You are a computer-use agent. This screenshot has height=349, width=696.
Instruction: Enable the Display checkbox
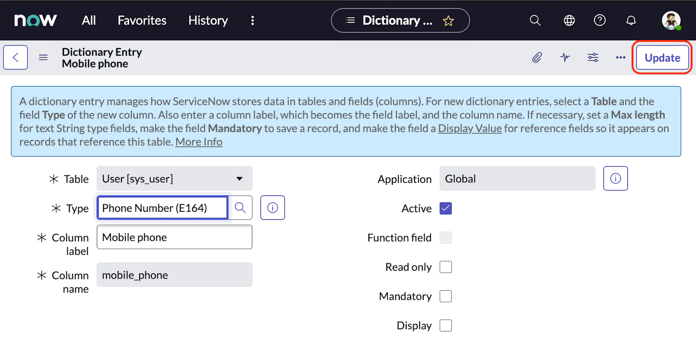tap(446, 326)
